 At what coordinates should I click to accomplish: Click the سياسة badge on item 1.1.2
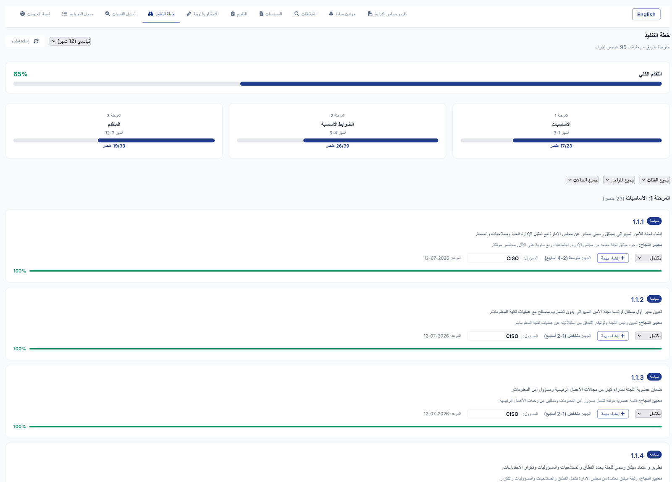[654, 300]
